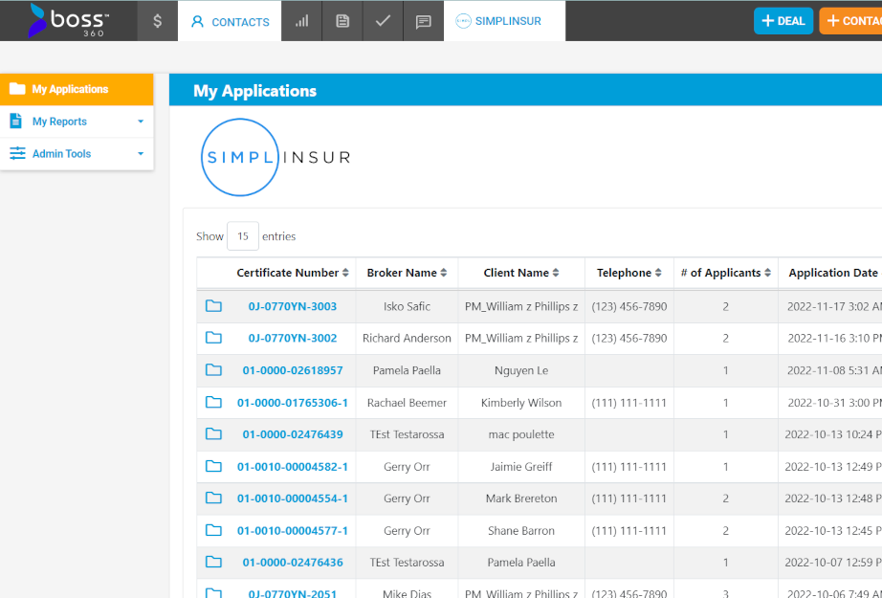Click client name Kimberly Wilson
This screenshot has width=882, height=598.
(521, 403)
